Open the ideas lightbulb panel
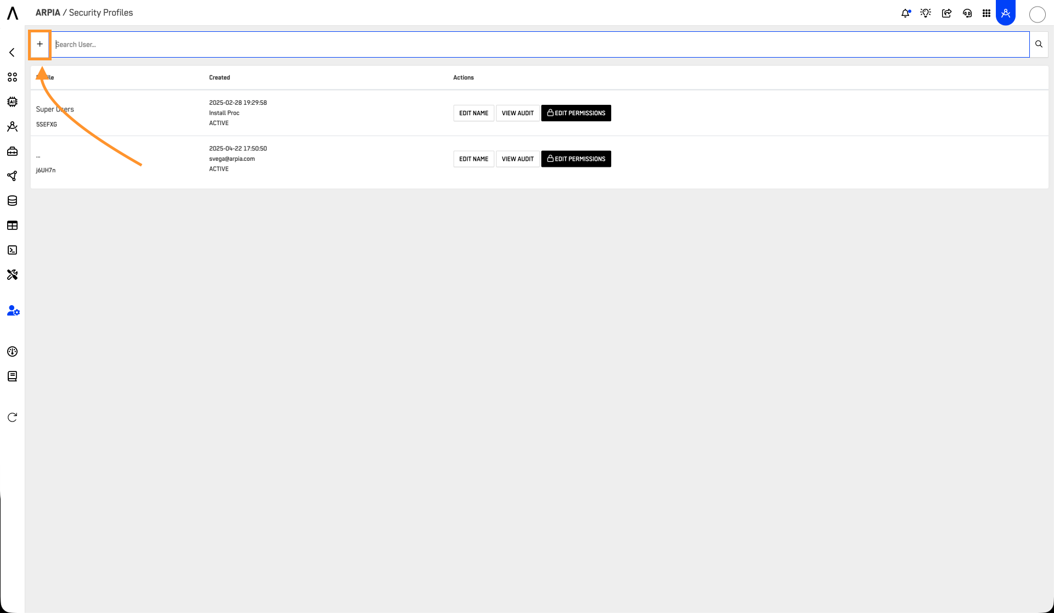 click(x=926, y=13)
